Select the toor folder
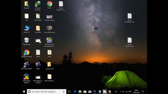 tap(27, 16)
